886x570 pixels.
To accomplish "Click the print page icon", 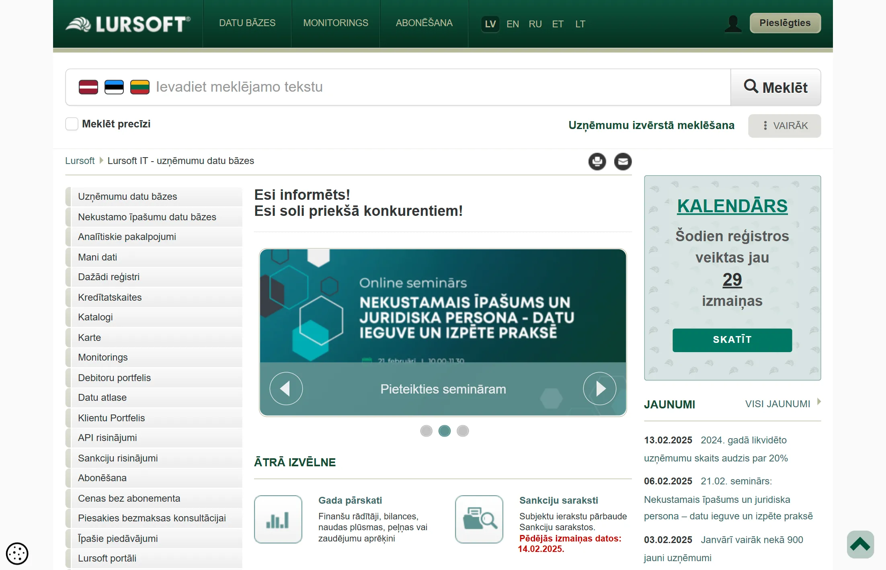I will [597, 162].
